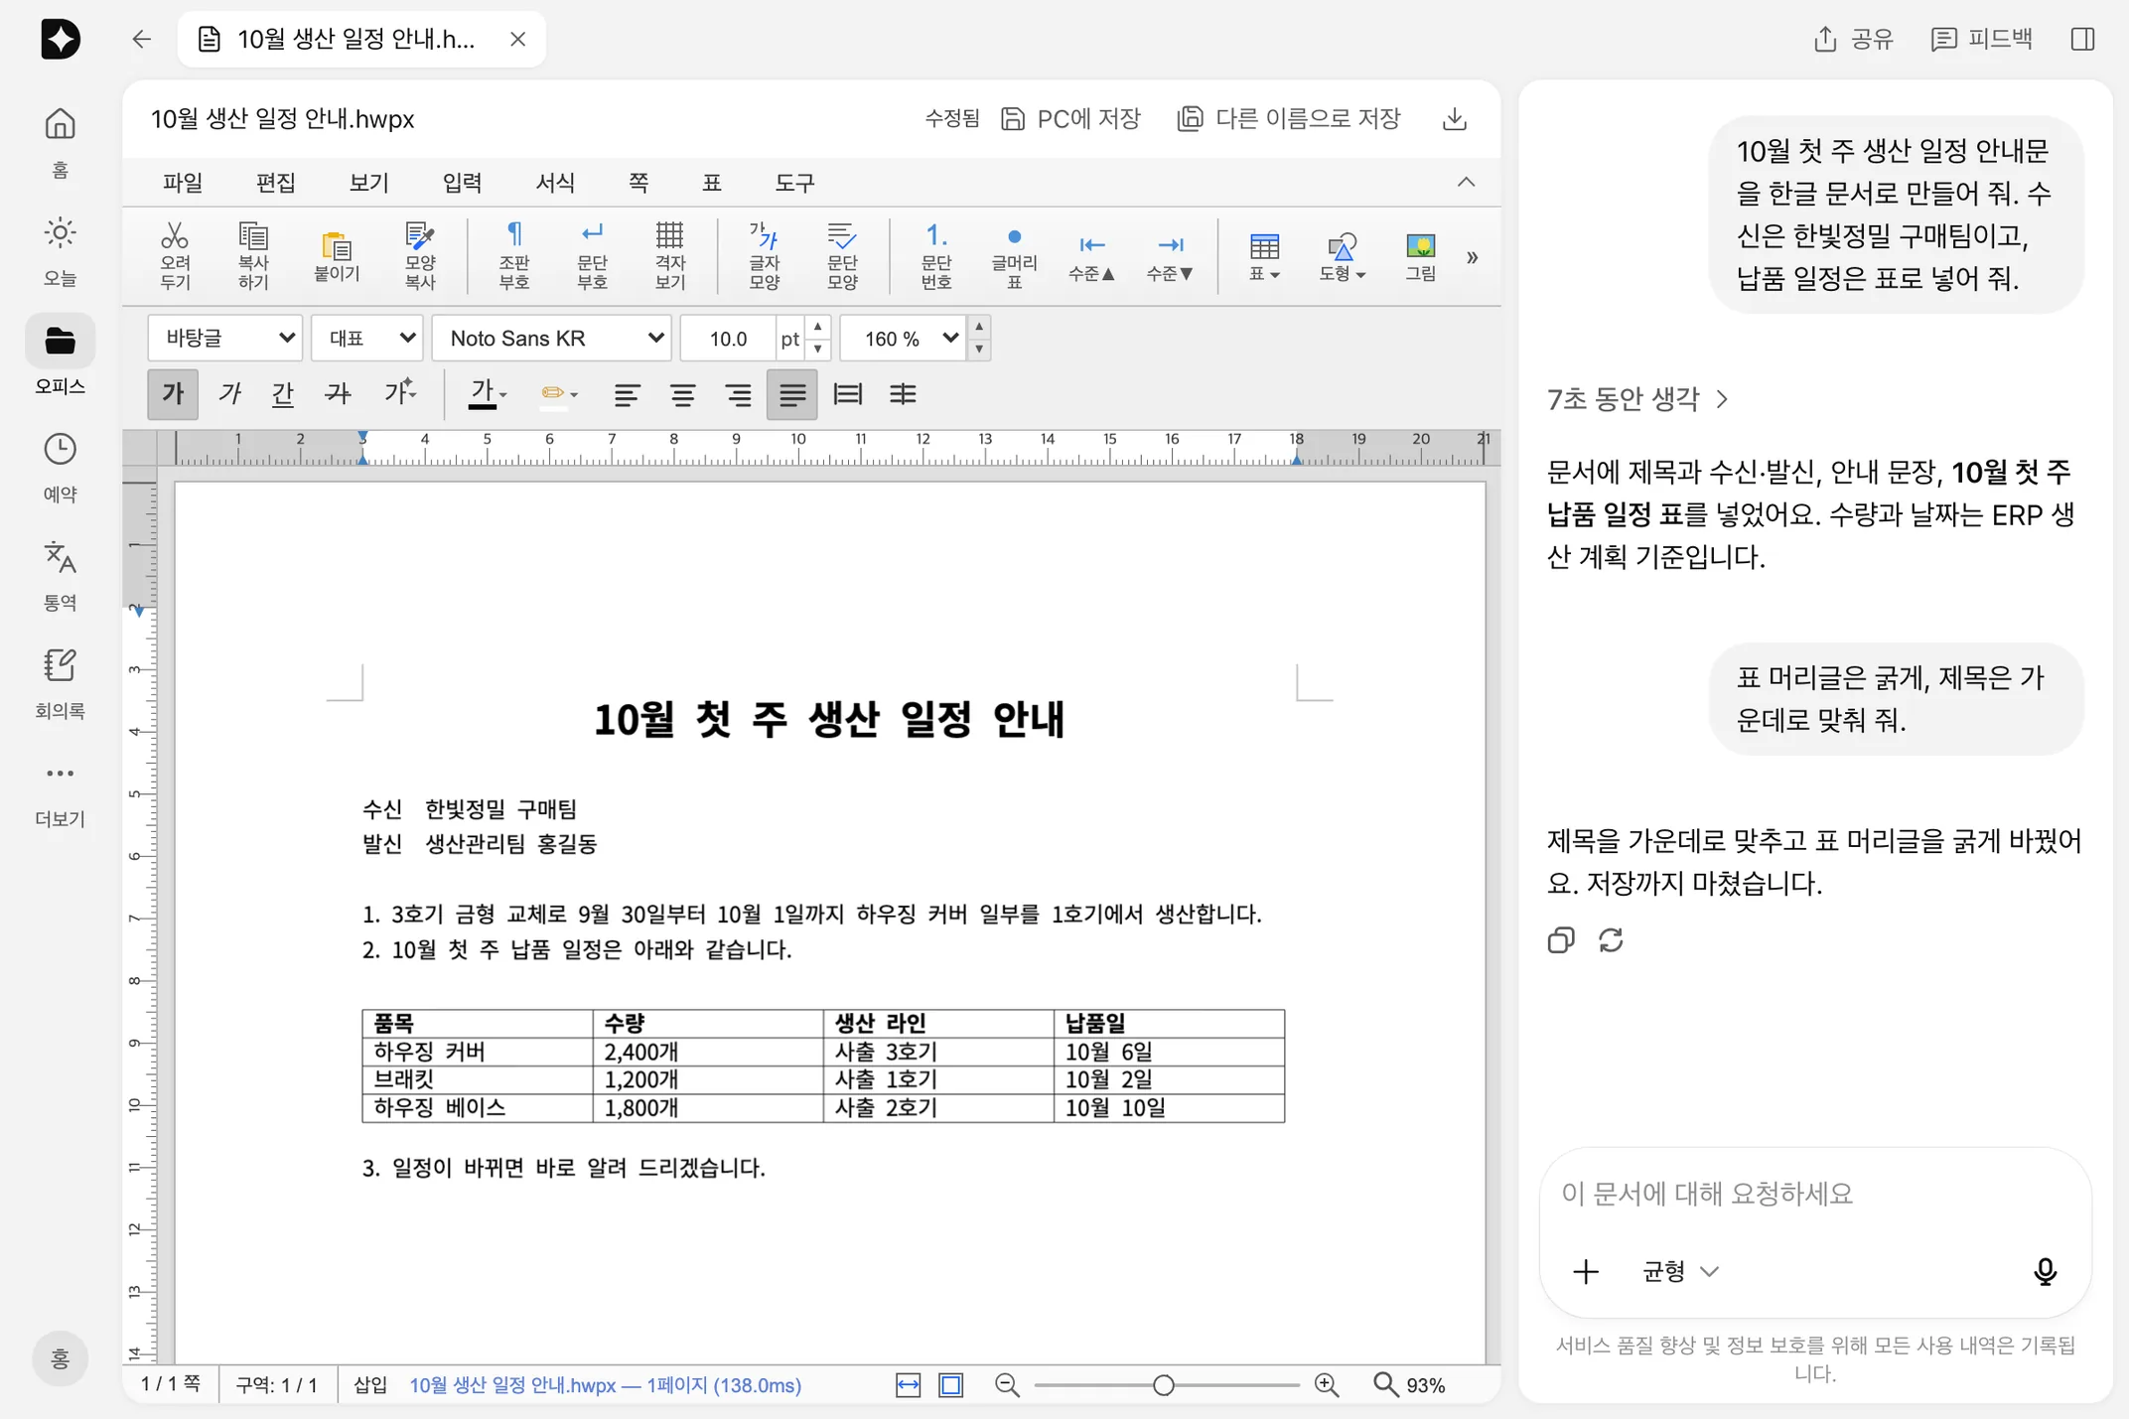Toggle italic formatting
This screenshot has height=1419, width=2129.
(229, 394)
